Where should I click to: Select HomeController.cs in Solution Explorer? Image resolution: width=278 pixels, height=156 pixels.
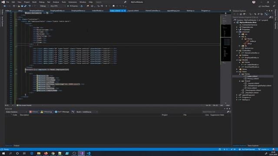click(252, 53)
